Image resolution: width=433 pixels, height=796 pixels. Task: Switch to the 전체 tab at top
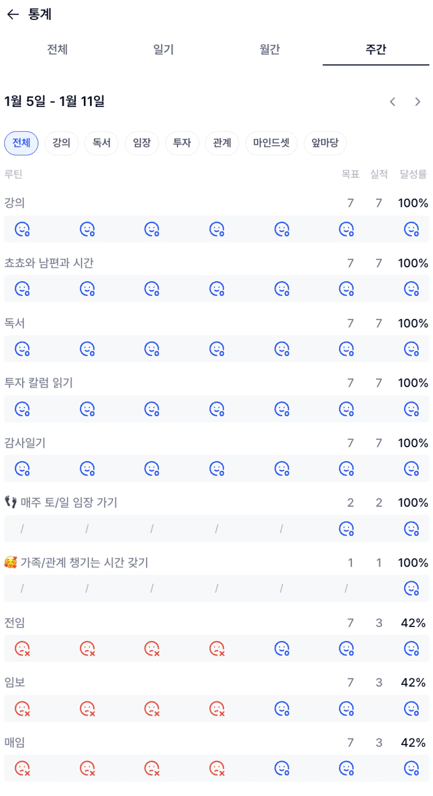pyautogui.click(x=58, y=50)
